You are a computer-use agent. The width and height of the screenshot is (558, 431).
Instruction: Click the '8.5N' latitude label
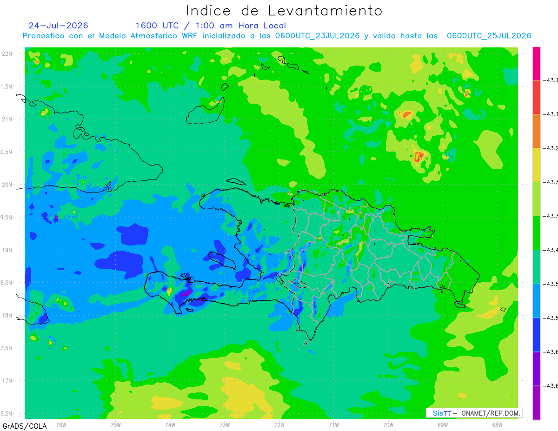(7, 283)
